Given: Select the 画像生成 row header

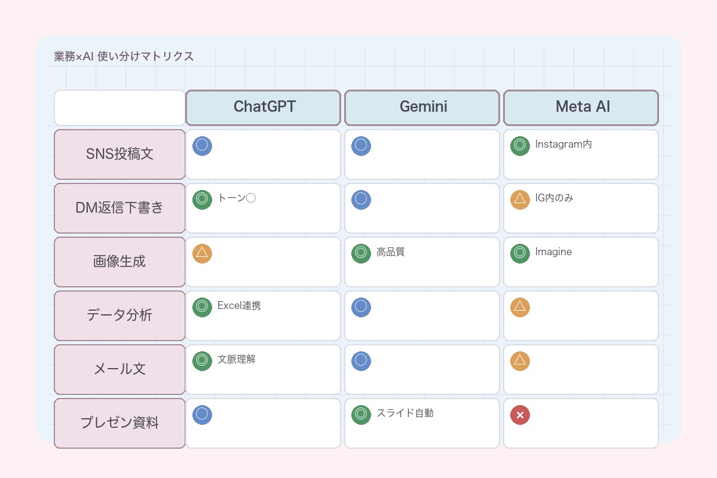Looking at the screenshot, I should pyautogui.click(x=119, y=262).
